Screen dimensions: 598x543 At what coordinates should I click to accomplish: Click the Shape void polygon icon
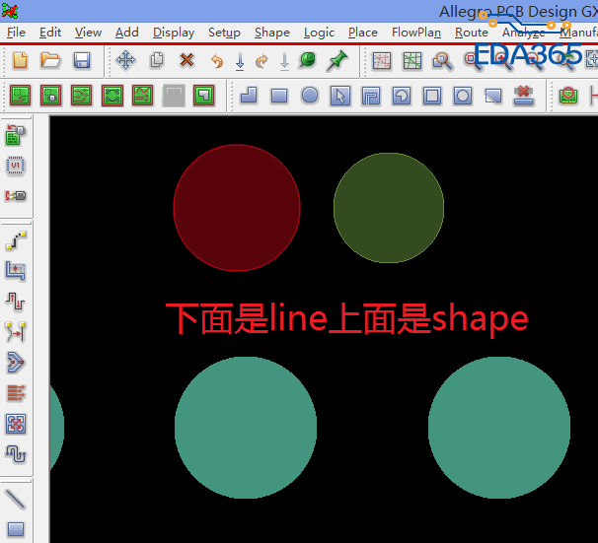click(x=371, y=96)
